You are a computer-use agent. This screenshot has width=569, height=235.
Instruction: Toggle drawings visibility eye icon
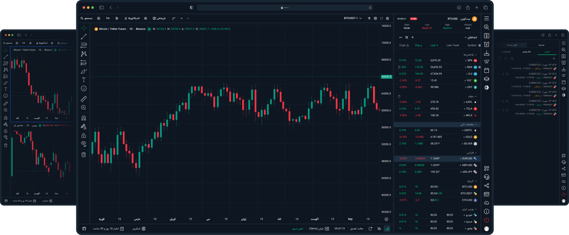click(x=84, y=144)
